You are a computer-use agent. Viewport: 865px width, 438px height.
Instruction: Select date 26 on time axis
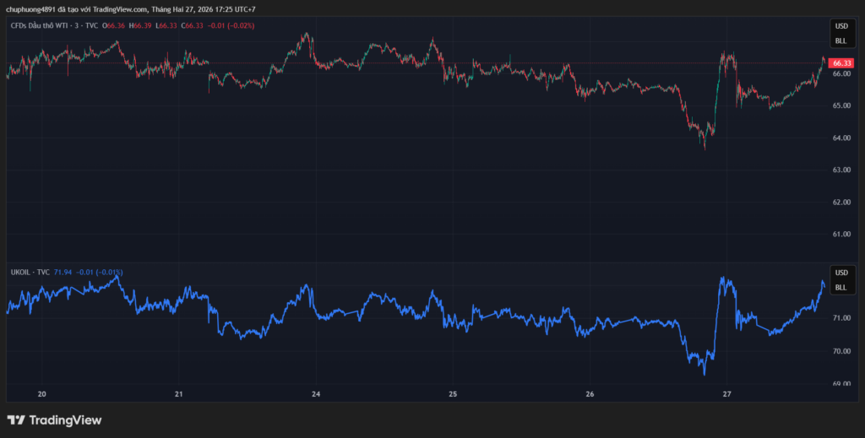tap(590, 394)
